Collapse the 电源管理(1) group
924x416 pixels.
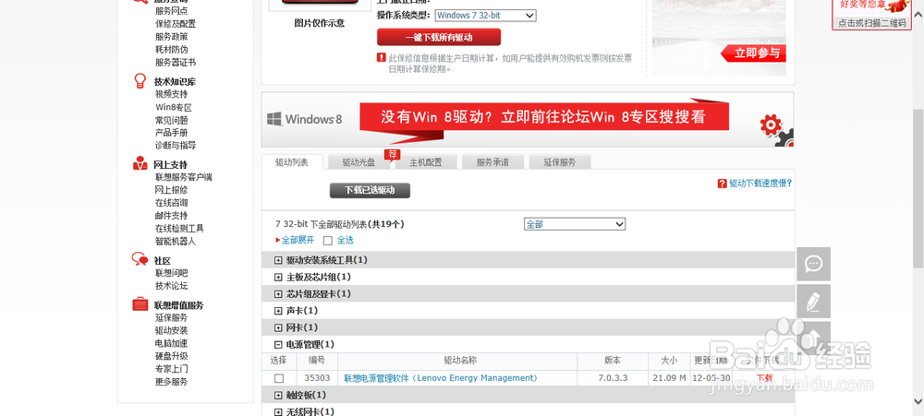pos(279,344)
